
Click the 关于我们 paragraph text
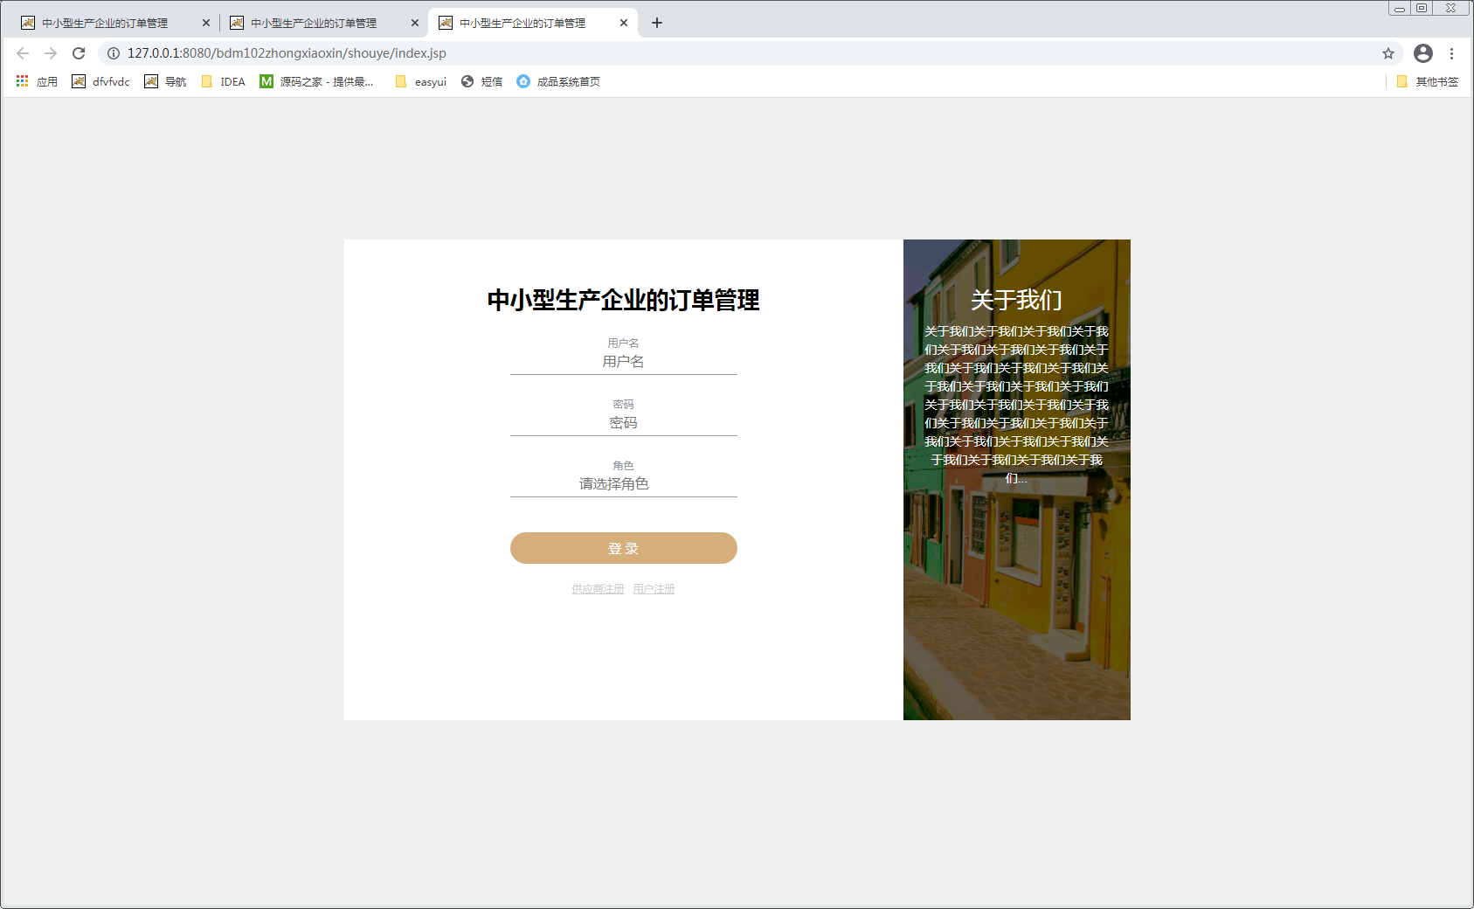(x=1016, y=405)
